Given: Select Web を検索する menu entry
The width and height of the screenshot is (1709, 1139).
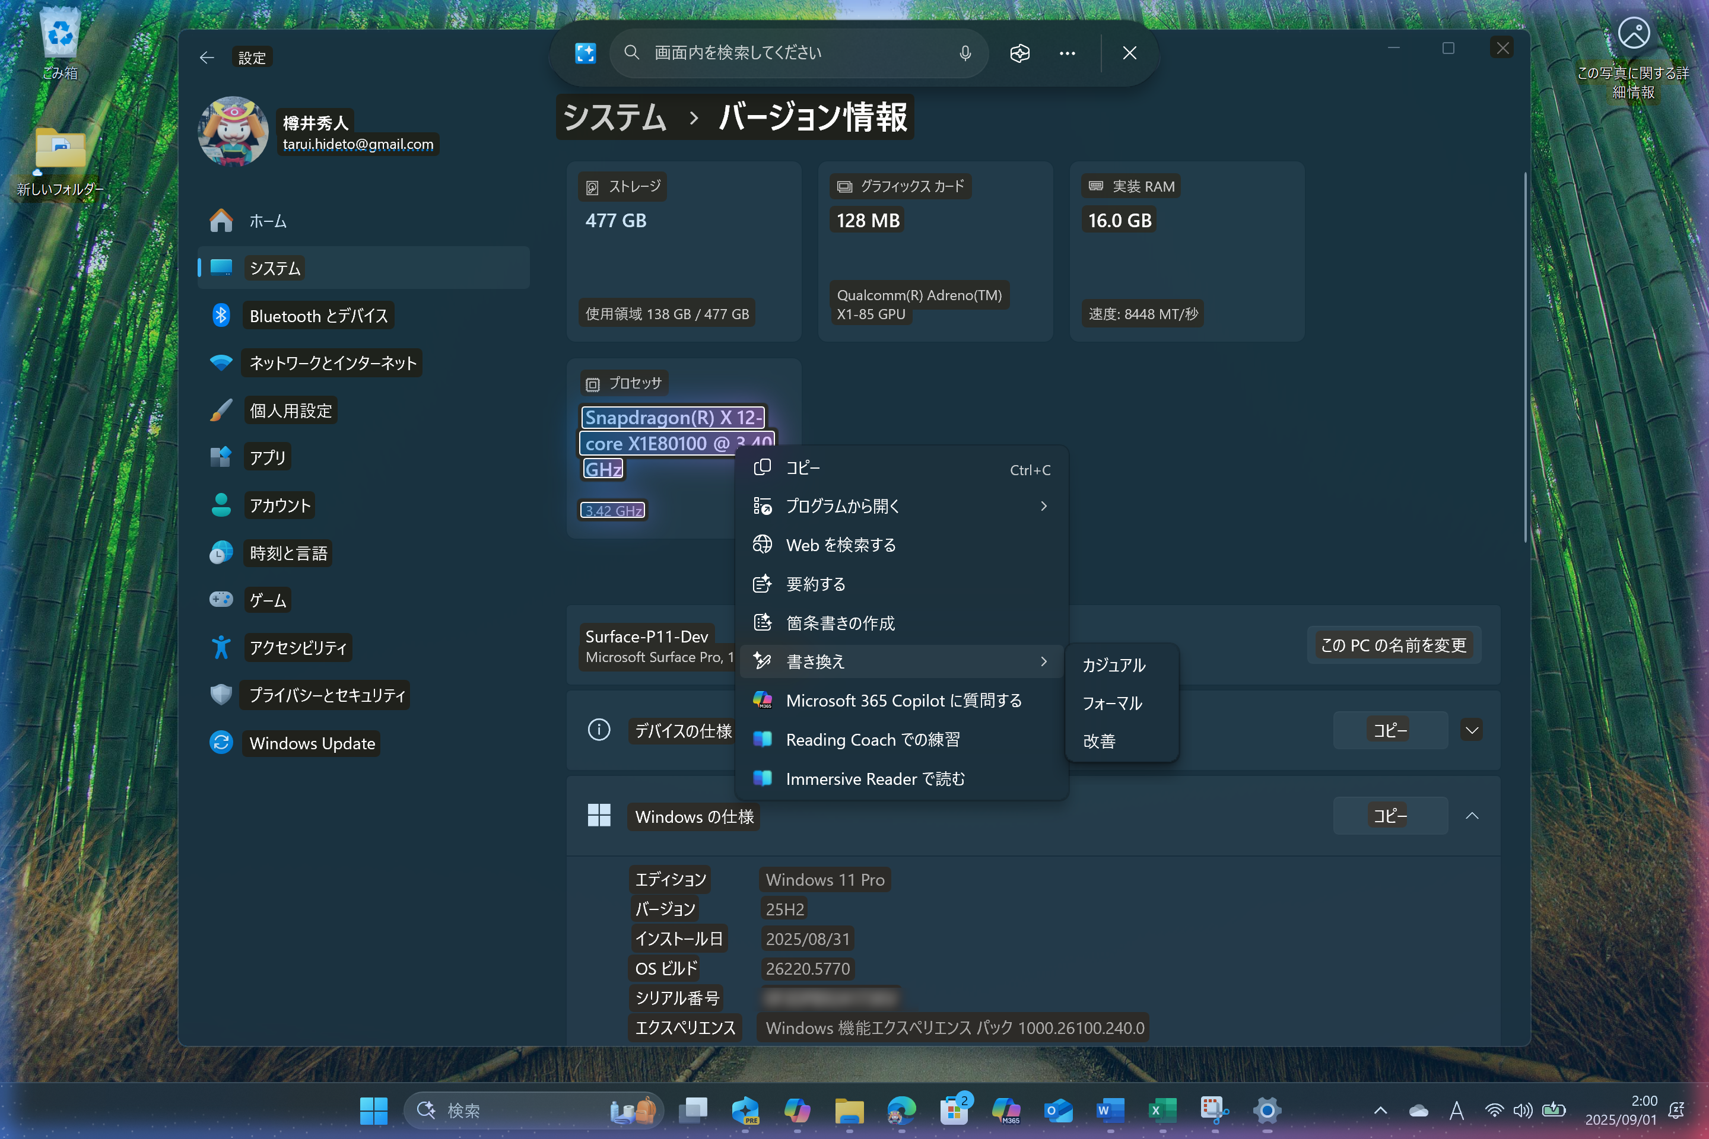Looking at the screenshot, I should 841,545.
